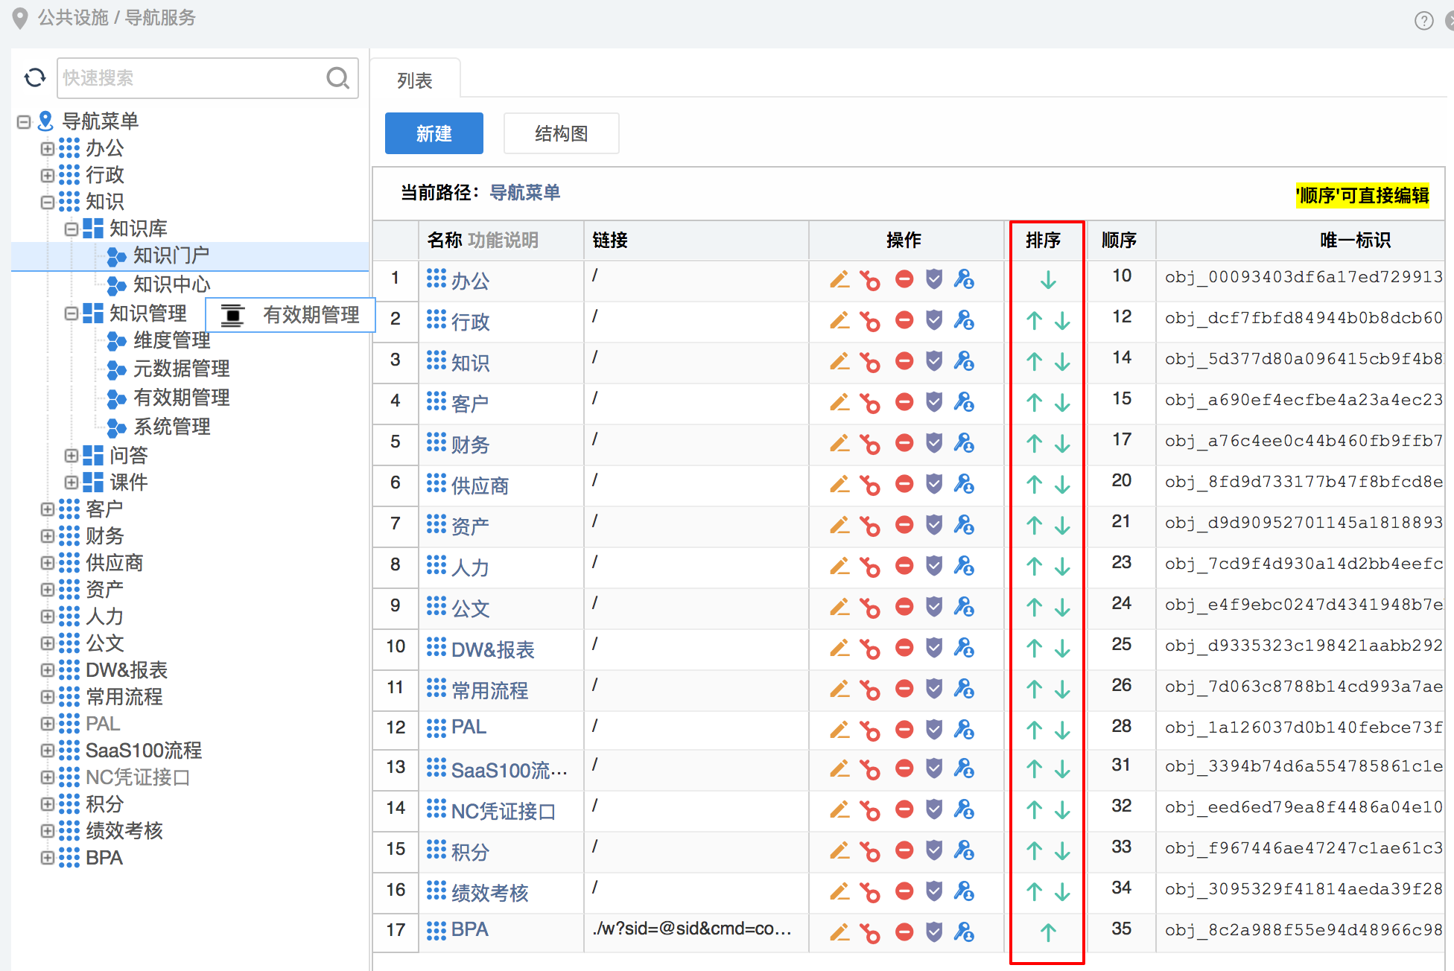Move 办公 row down with arrow
This screenshot has height=971, width=1454.
pos(1048,281)
